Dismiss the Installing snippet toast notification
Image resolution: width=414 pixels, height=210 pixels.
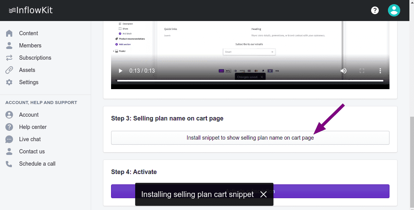tap(263, 194)
